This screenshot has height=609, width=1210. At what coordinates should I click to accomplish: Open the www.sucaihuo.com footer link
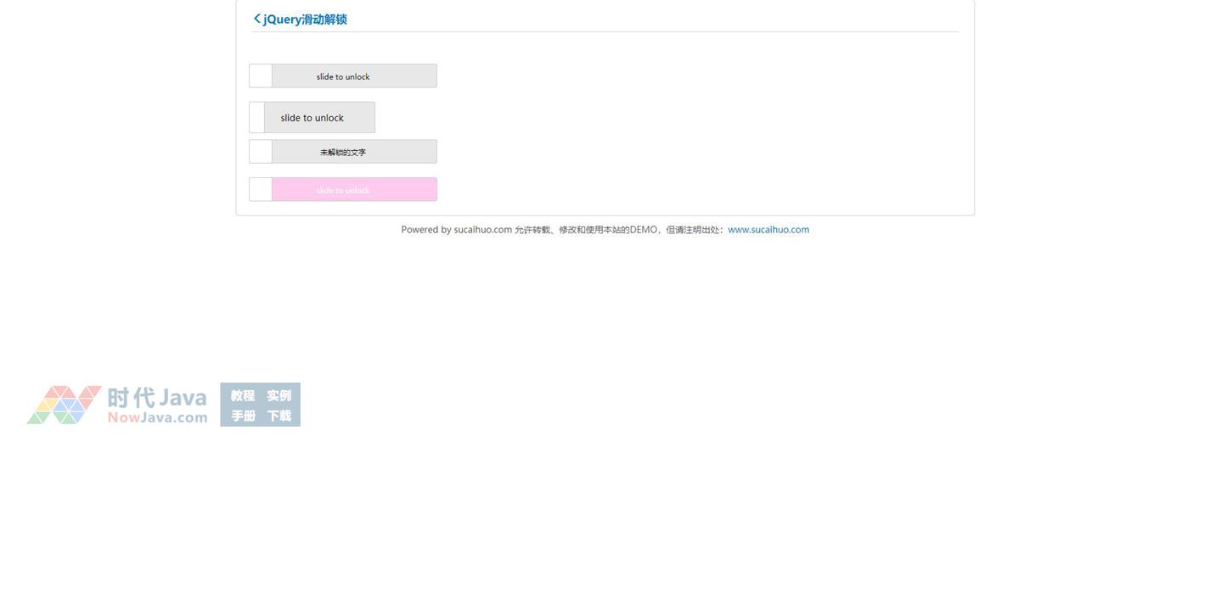tap(768, 230)
